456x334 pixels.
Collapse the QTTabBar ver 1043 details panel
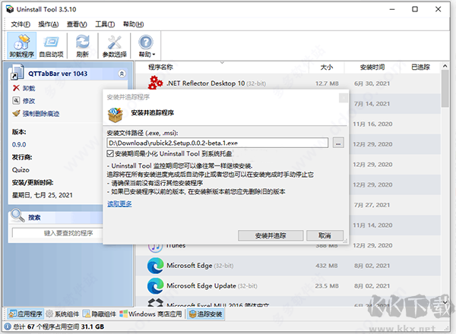pyautogui.click(x=122, y=74)
